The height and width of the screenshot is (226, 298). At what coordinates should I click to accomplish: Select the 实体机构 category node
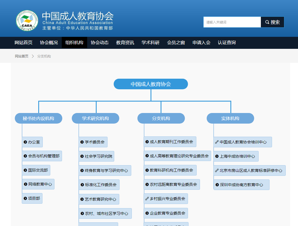pos(230,118)
